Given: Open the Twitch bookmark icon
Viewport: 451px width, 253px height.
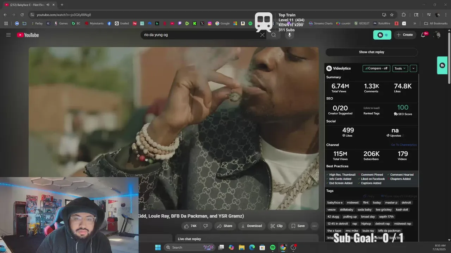Looking at the screenshot, I should [x=180, y=24].
